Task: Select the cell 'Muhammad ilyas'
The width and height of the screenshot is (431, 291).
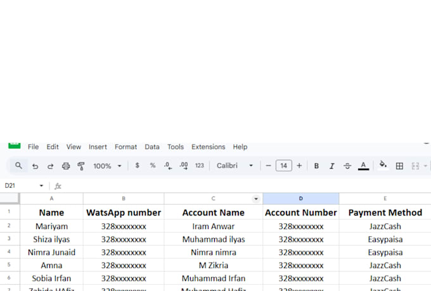Action: coord(214,239)
